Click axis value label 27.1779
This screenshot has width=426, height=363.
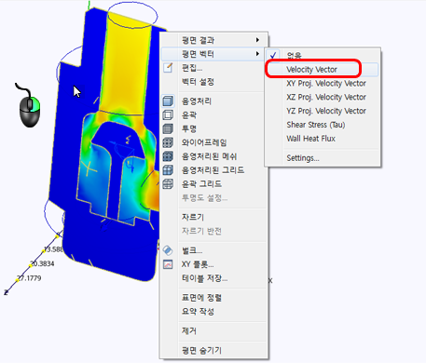(x=29, y=278)
